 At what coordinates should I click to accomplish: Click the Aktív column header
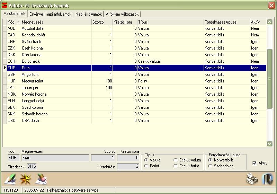pyautogui.click(x=258, y=22)
